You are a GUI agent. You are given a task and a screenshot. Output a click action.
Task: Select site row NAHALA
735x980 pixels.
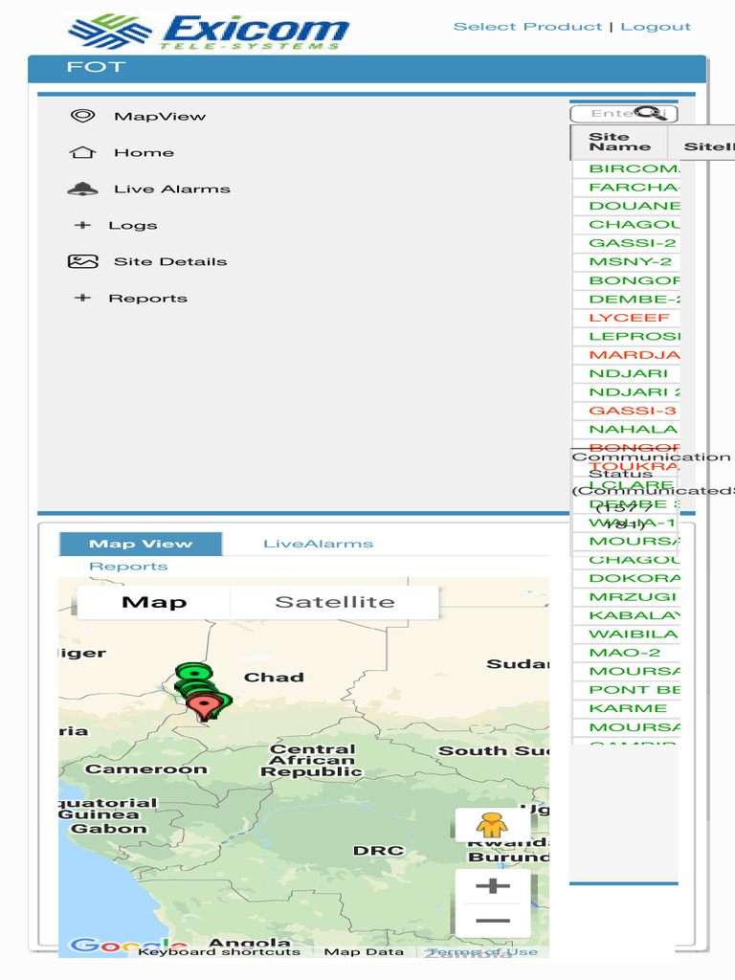(x=626, y=430)
